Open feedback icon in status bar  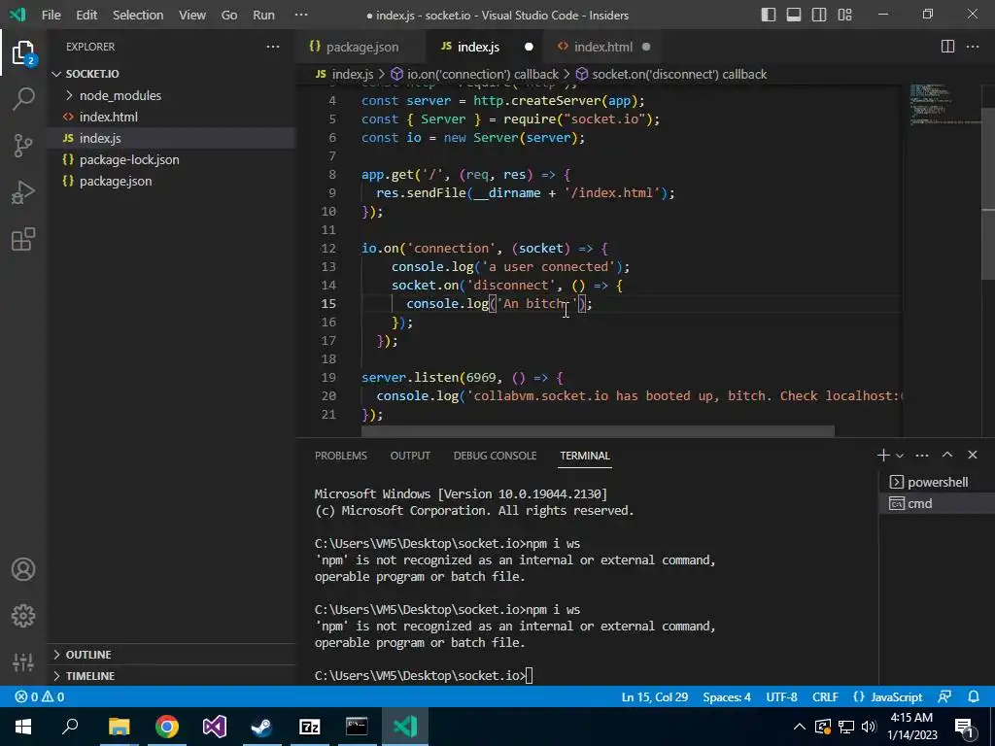coord(944,696)
